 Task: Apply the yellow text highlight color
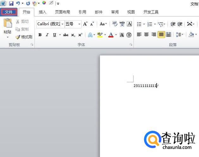click(100, 35)
